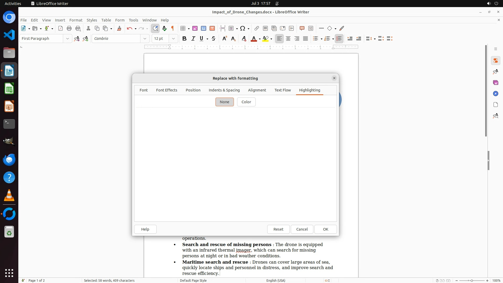Click the Clone Formatting paintbrush icon
The image size is (503, 283).
click(x=119, y=28)
